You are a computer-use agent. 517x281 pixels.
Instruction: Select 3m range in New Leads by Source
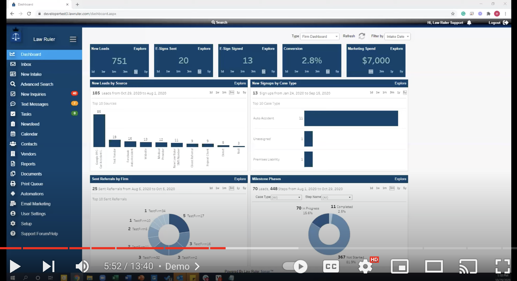(231, 93)
